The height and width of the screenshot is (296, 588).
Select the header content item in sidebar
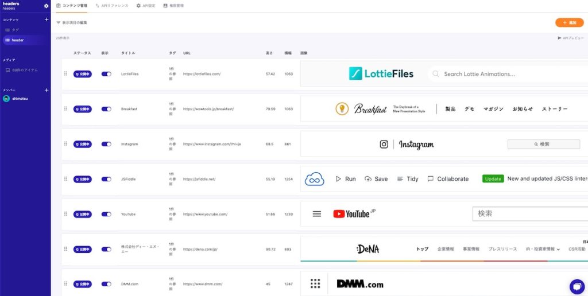pyautogui.click(x=25, y=40)
